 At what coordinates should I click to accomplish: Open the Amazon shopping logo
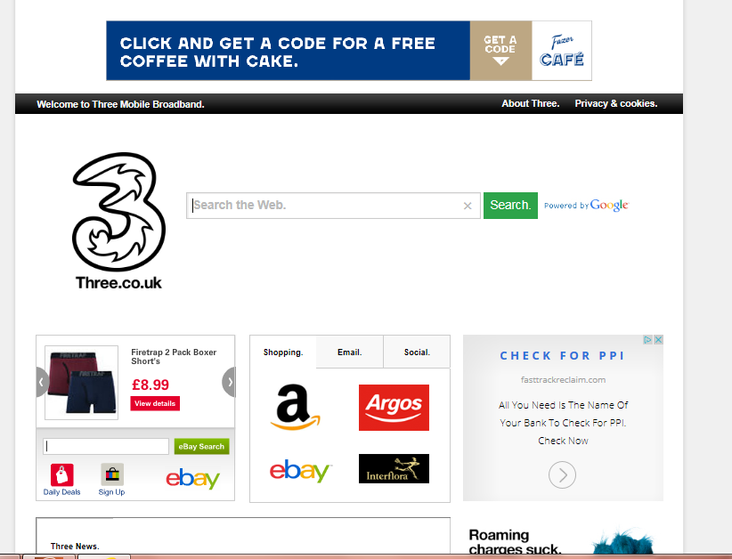[295, 407]
